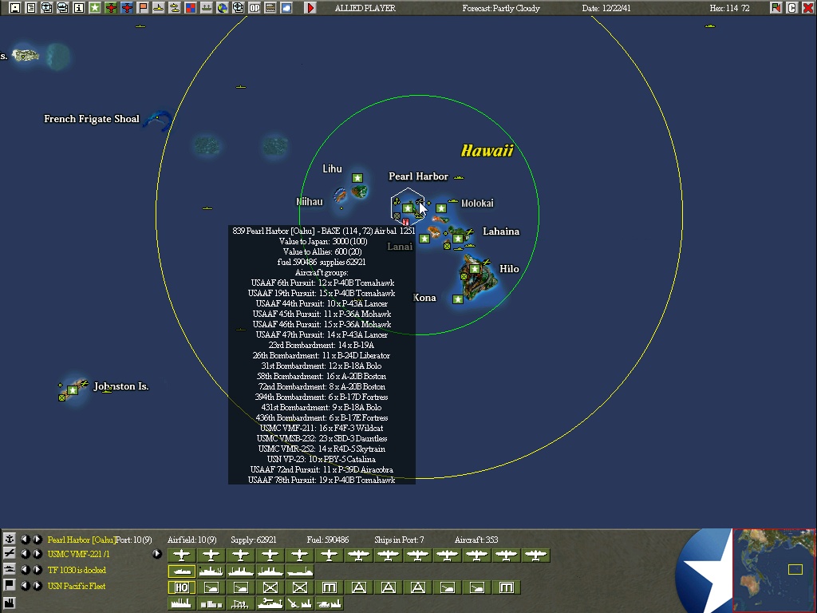Click the aircraft icon beside USMC VMF-221
The width and height of the screenshot is (817, 613).
point(10,554)
